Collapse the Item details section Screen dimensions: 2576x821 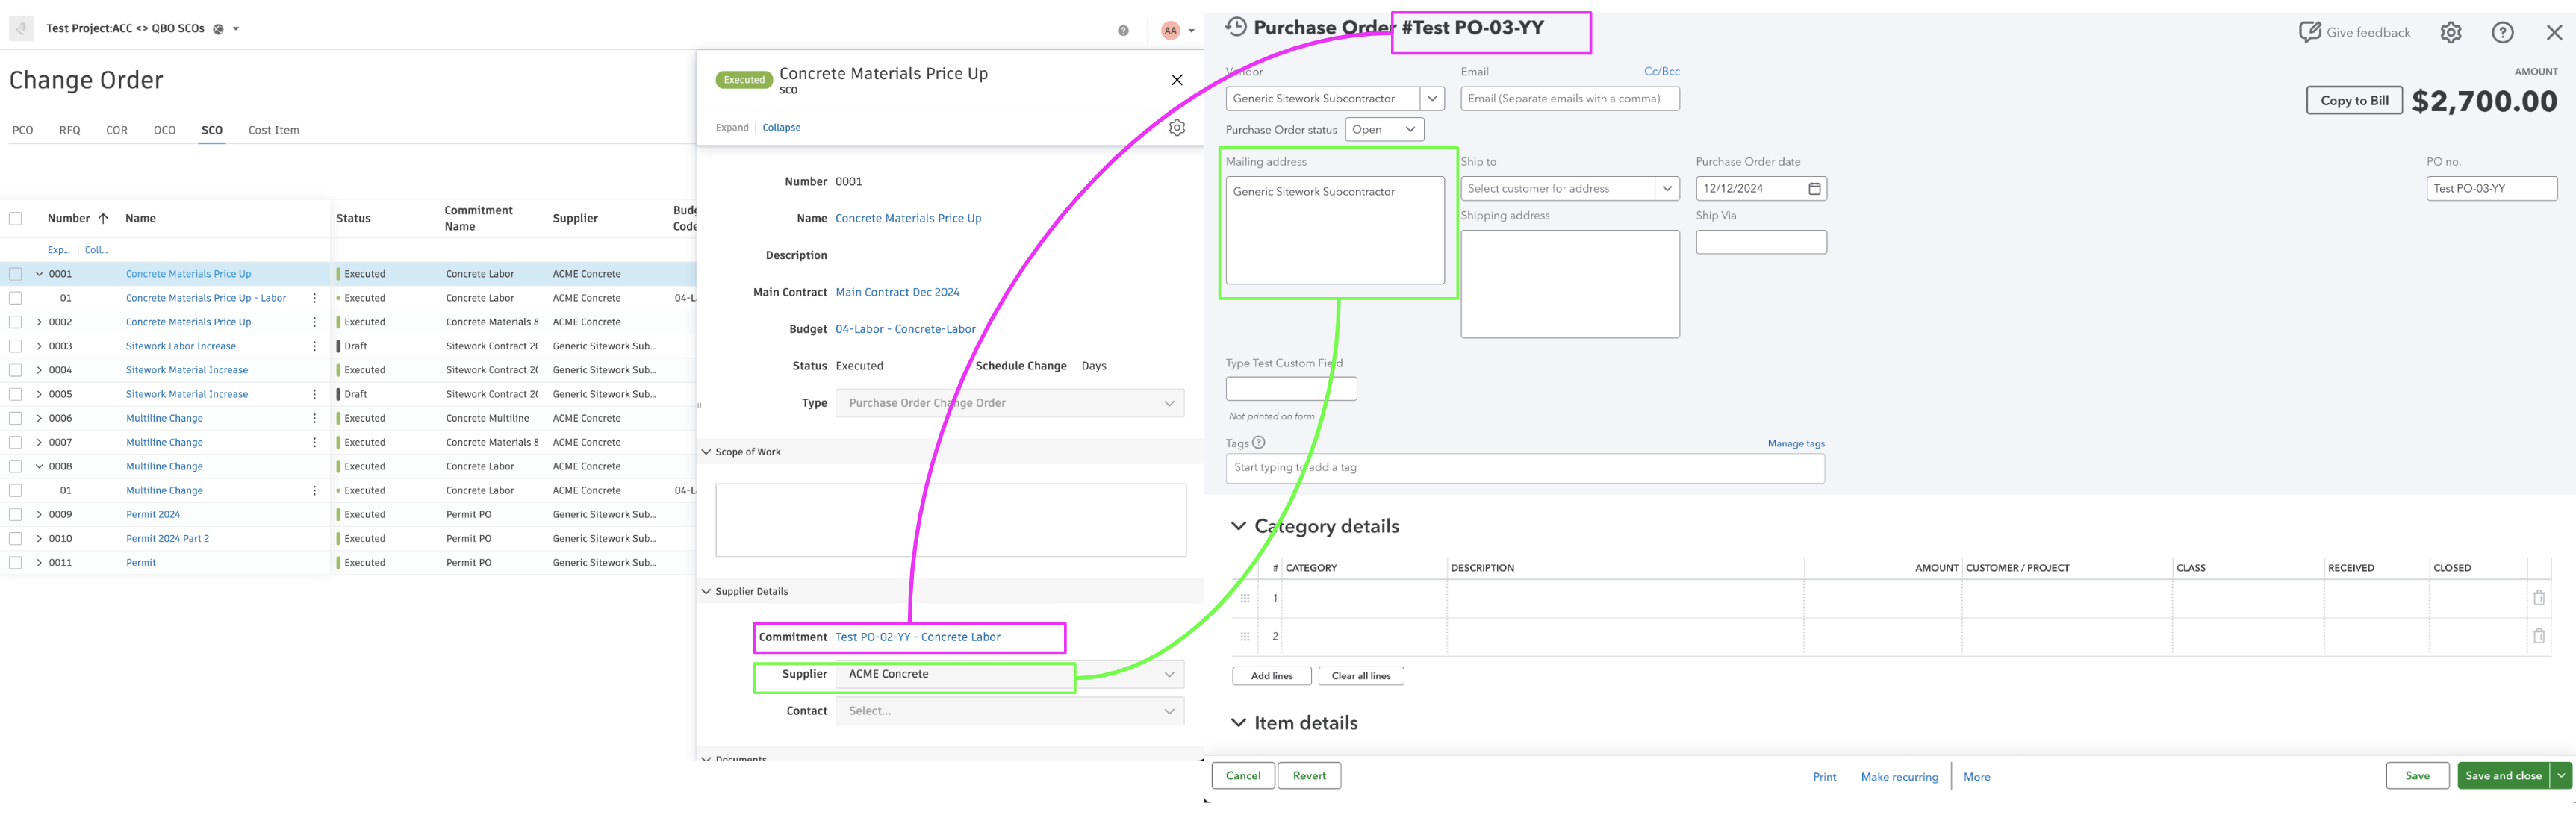click(1238, 723)
